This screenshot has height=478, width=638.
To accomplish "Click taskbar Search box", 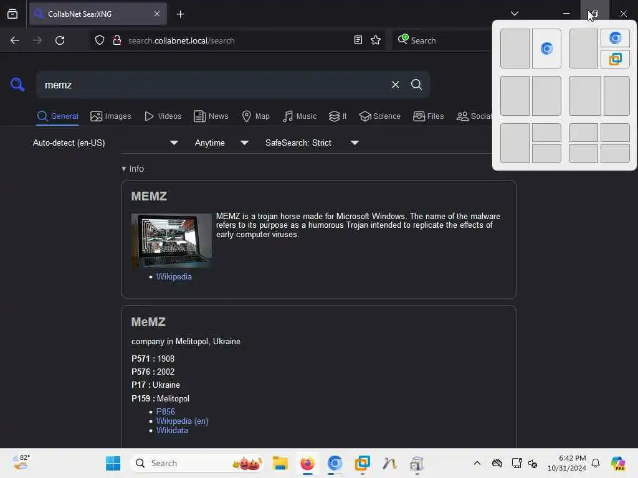I will click(196, 463).
